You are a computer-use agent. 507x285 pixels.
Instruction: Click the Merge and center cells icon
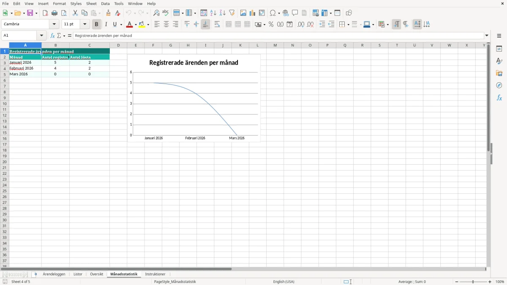pyautogui.click(x=229, y=24)
